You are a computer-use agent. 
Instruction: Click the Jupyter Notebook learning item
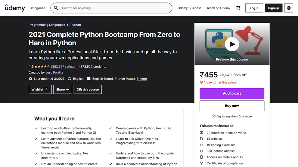[x=145, y=156]
